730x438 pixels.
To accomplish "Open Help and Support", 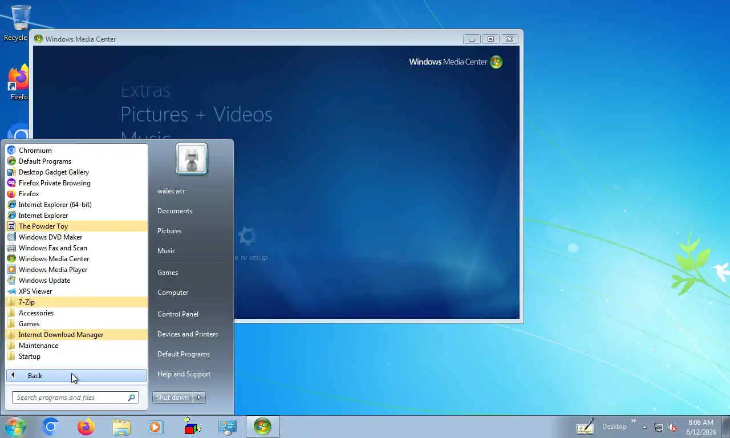I will click(x=184, y=374).
